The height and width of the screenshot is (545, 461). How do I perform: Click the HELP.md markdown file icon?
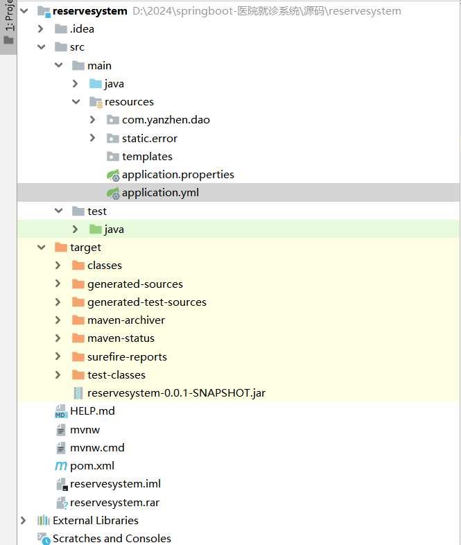(x=61, y=411)
